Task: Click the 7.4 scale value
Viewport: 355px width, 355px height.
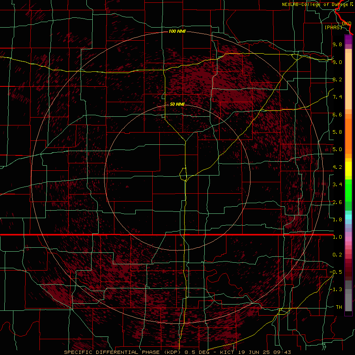Action: click(337, 97)
